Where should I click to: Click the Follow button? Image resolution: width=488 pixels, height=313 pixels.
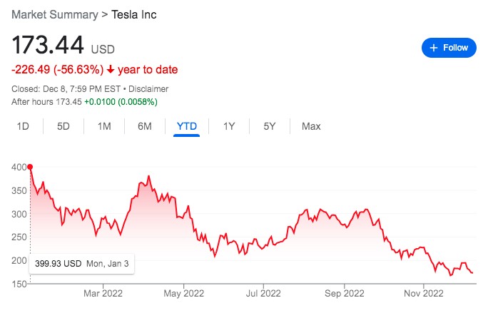click(449, 48)
